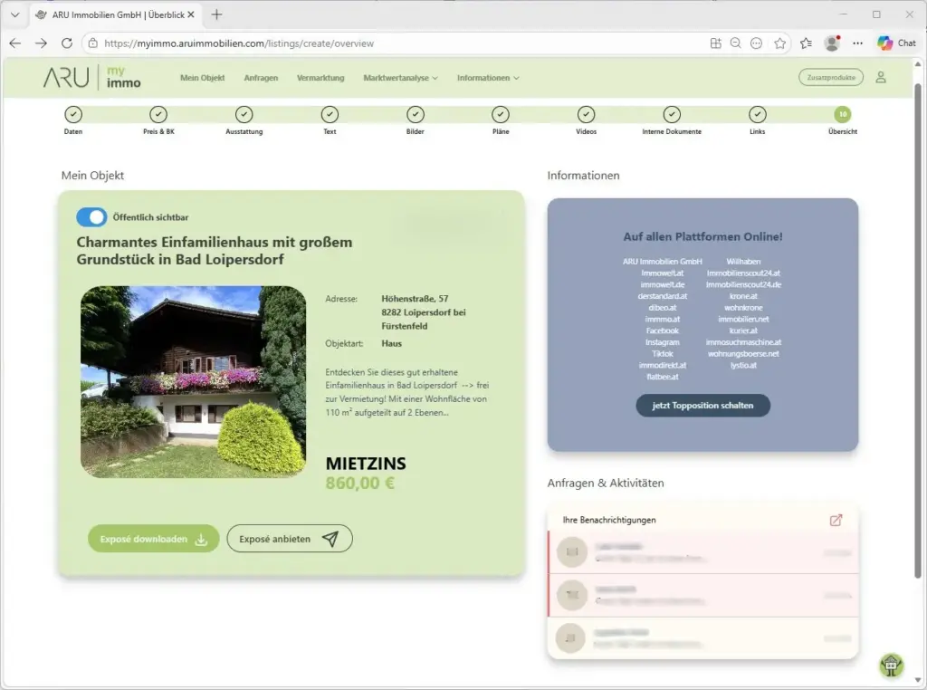
Task: Click the Exposé downloaden button
Action: tap(153, 539)
